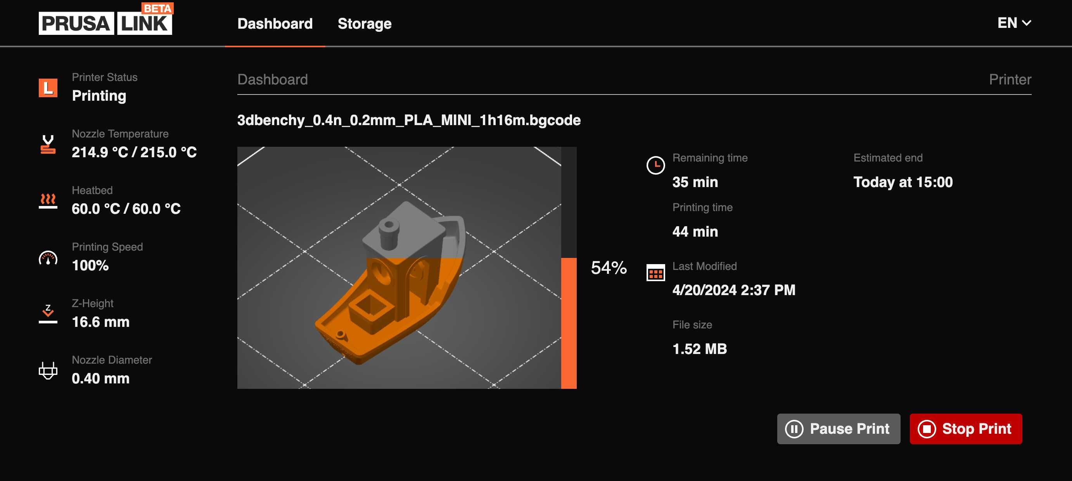Click the heatbed status icon
This screenshot has height=481, width=1072.
click(48, 201)
